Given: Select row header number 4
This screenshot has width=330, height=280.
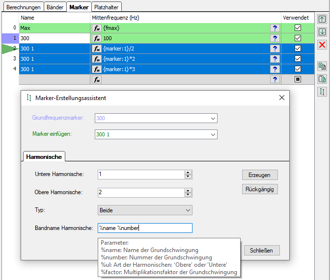Looking at the screenshot, I should point(10,69).
